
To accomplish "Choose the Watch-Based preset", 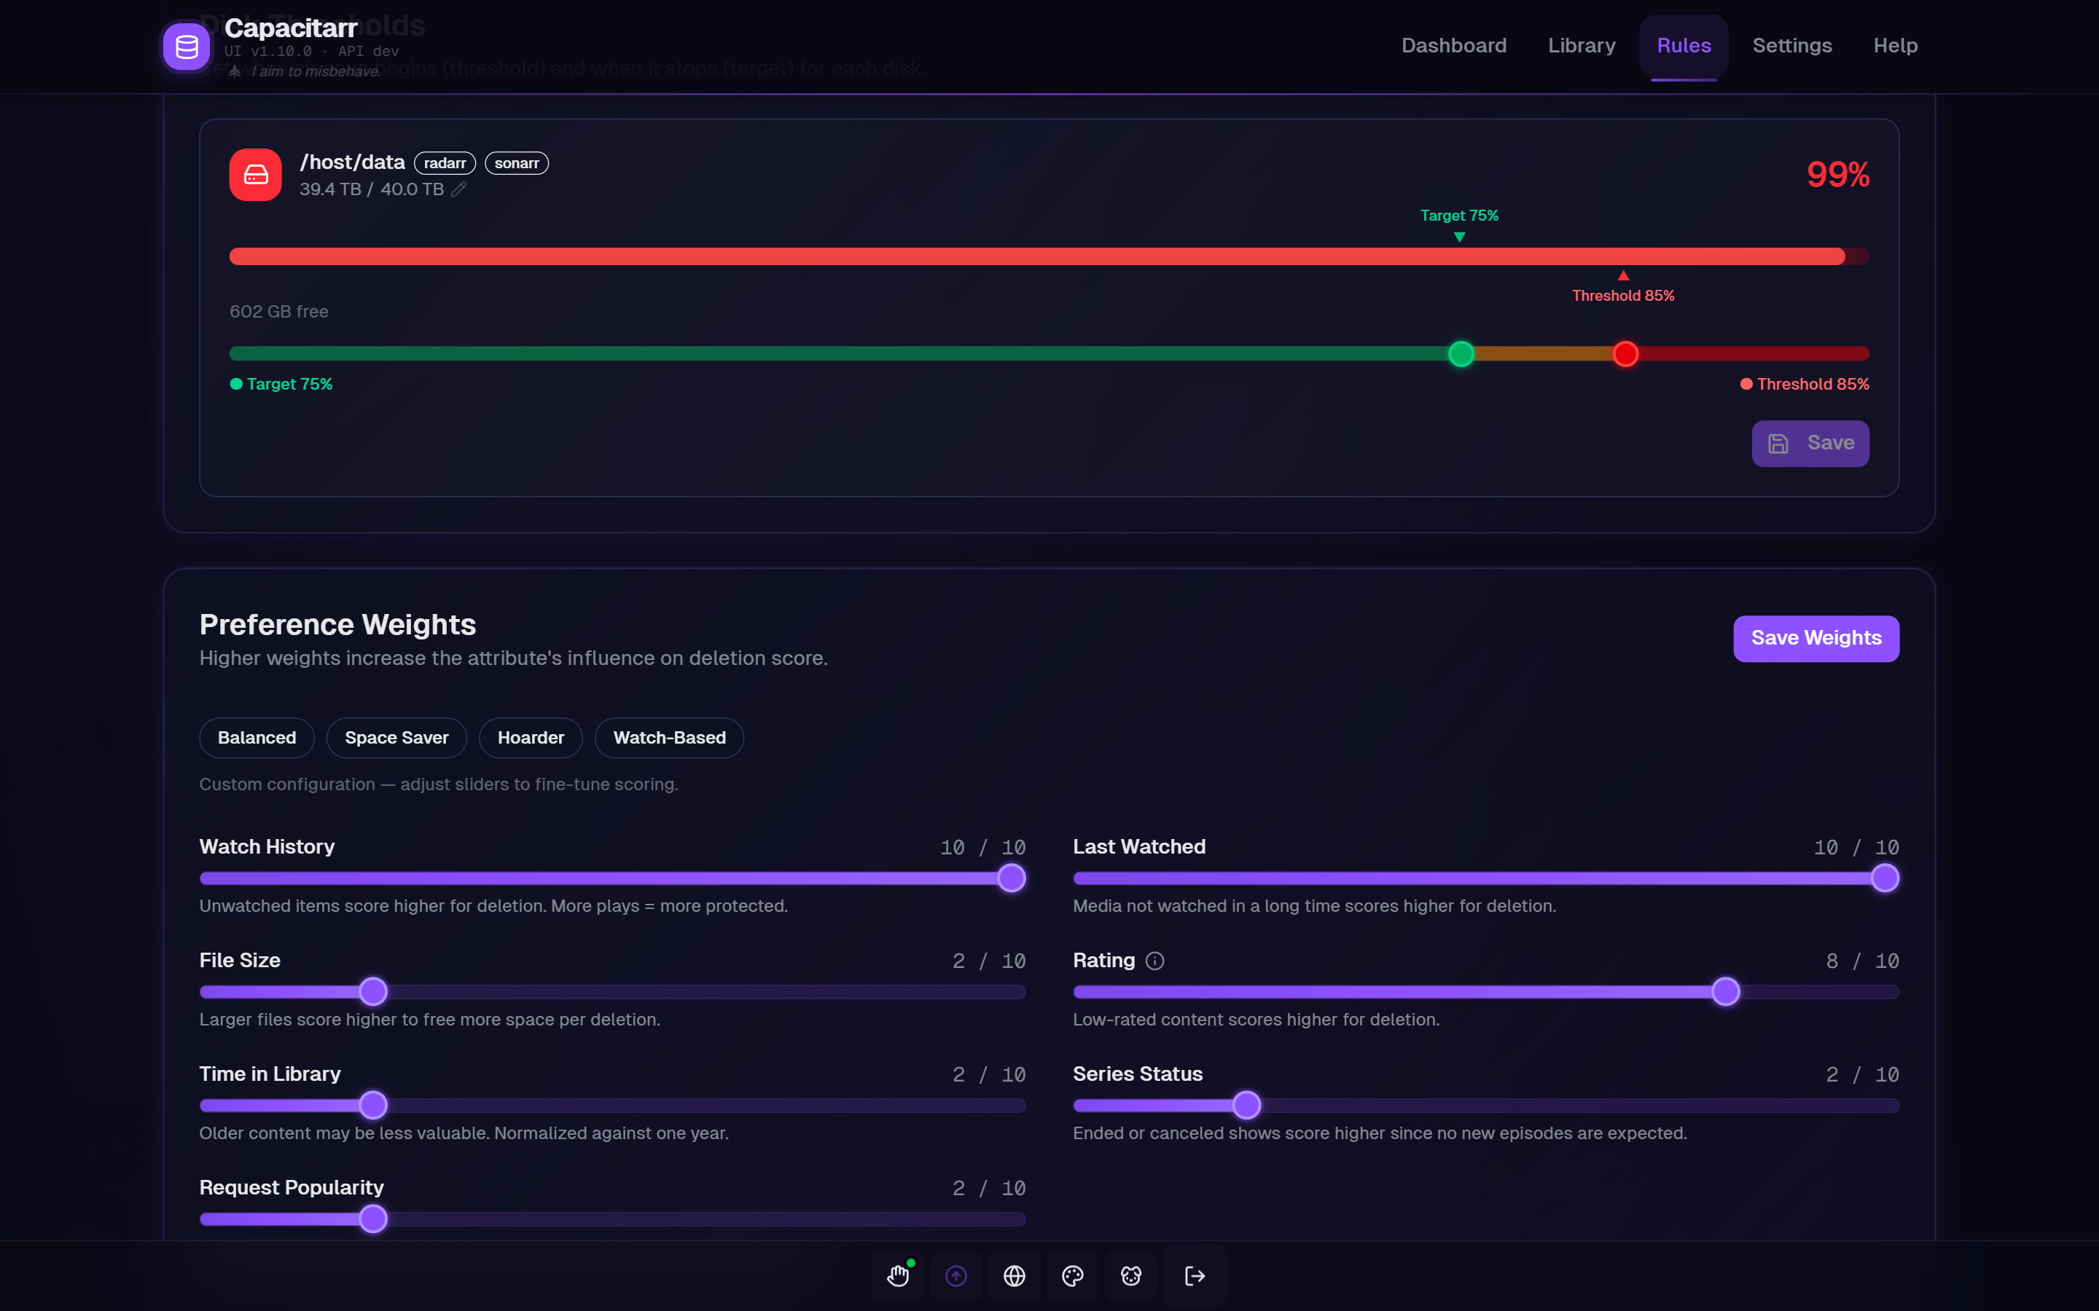I will (x=670, y=738).
